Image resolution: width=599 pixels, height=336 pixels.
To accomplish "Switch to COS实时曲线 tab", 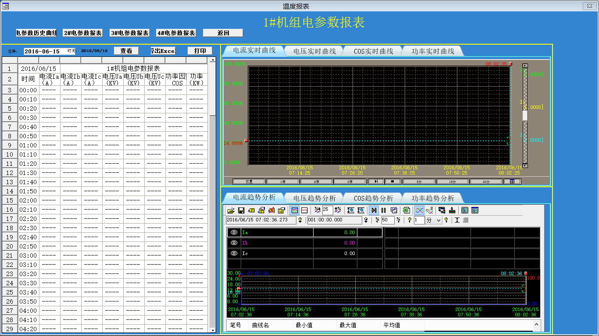I will pos(373,51).
